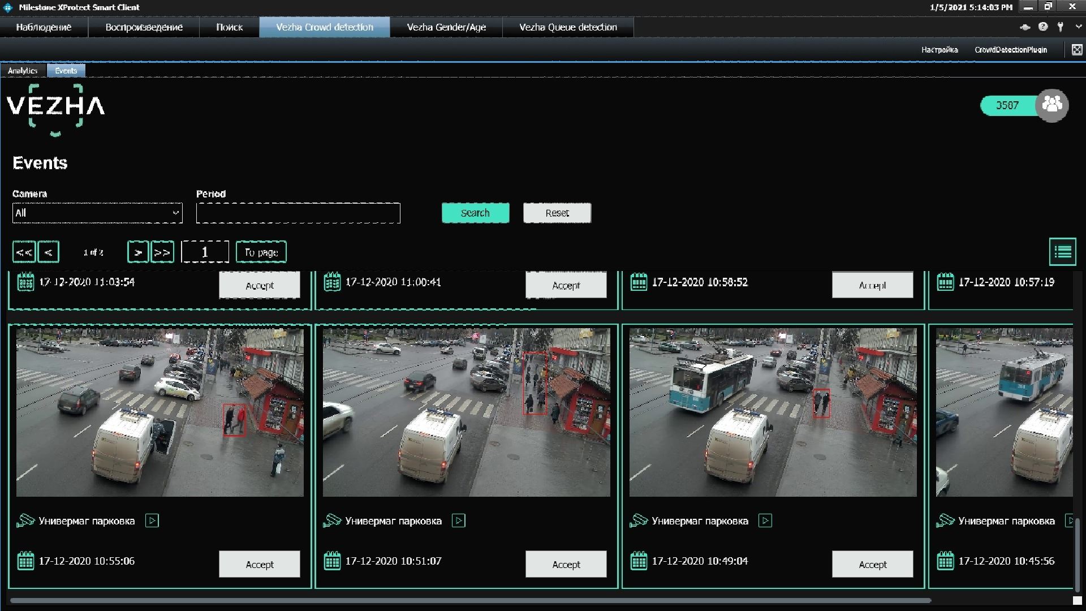Click calendar icon beside 17-12-2020 10:49:04

[639, 561]
